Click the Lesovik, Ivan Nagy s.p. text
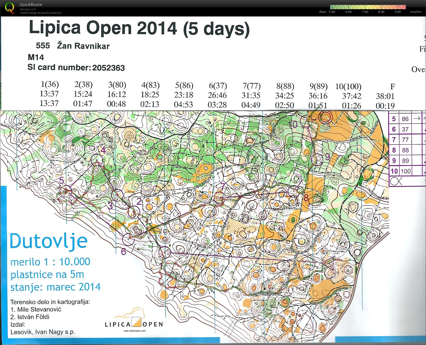This screenshot has height=345, width=426. point(43,332)
